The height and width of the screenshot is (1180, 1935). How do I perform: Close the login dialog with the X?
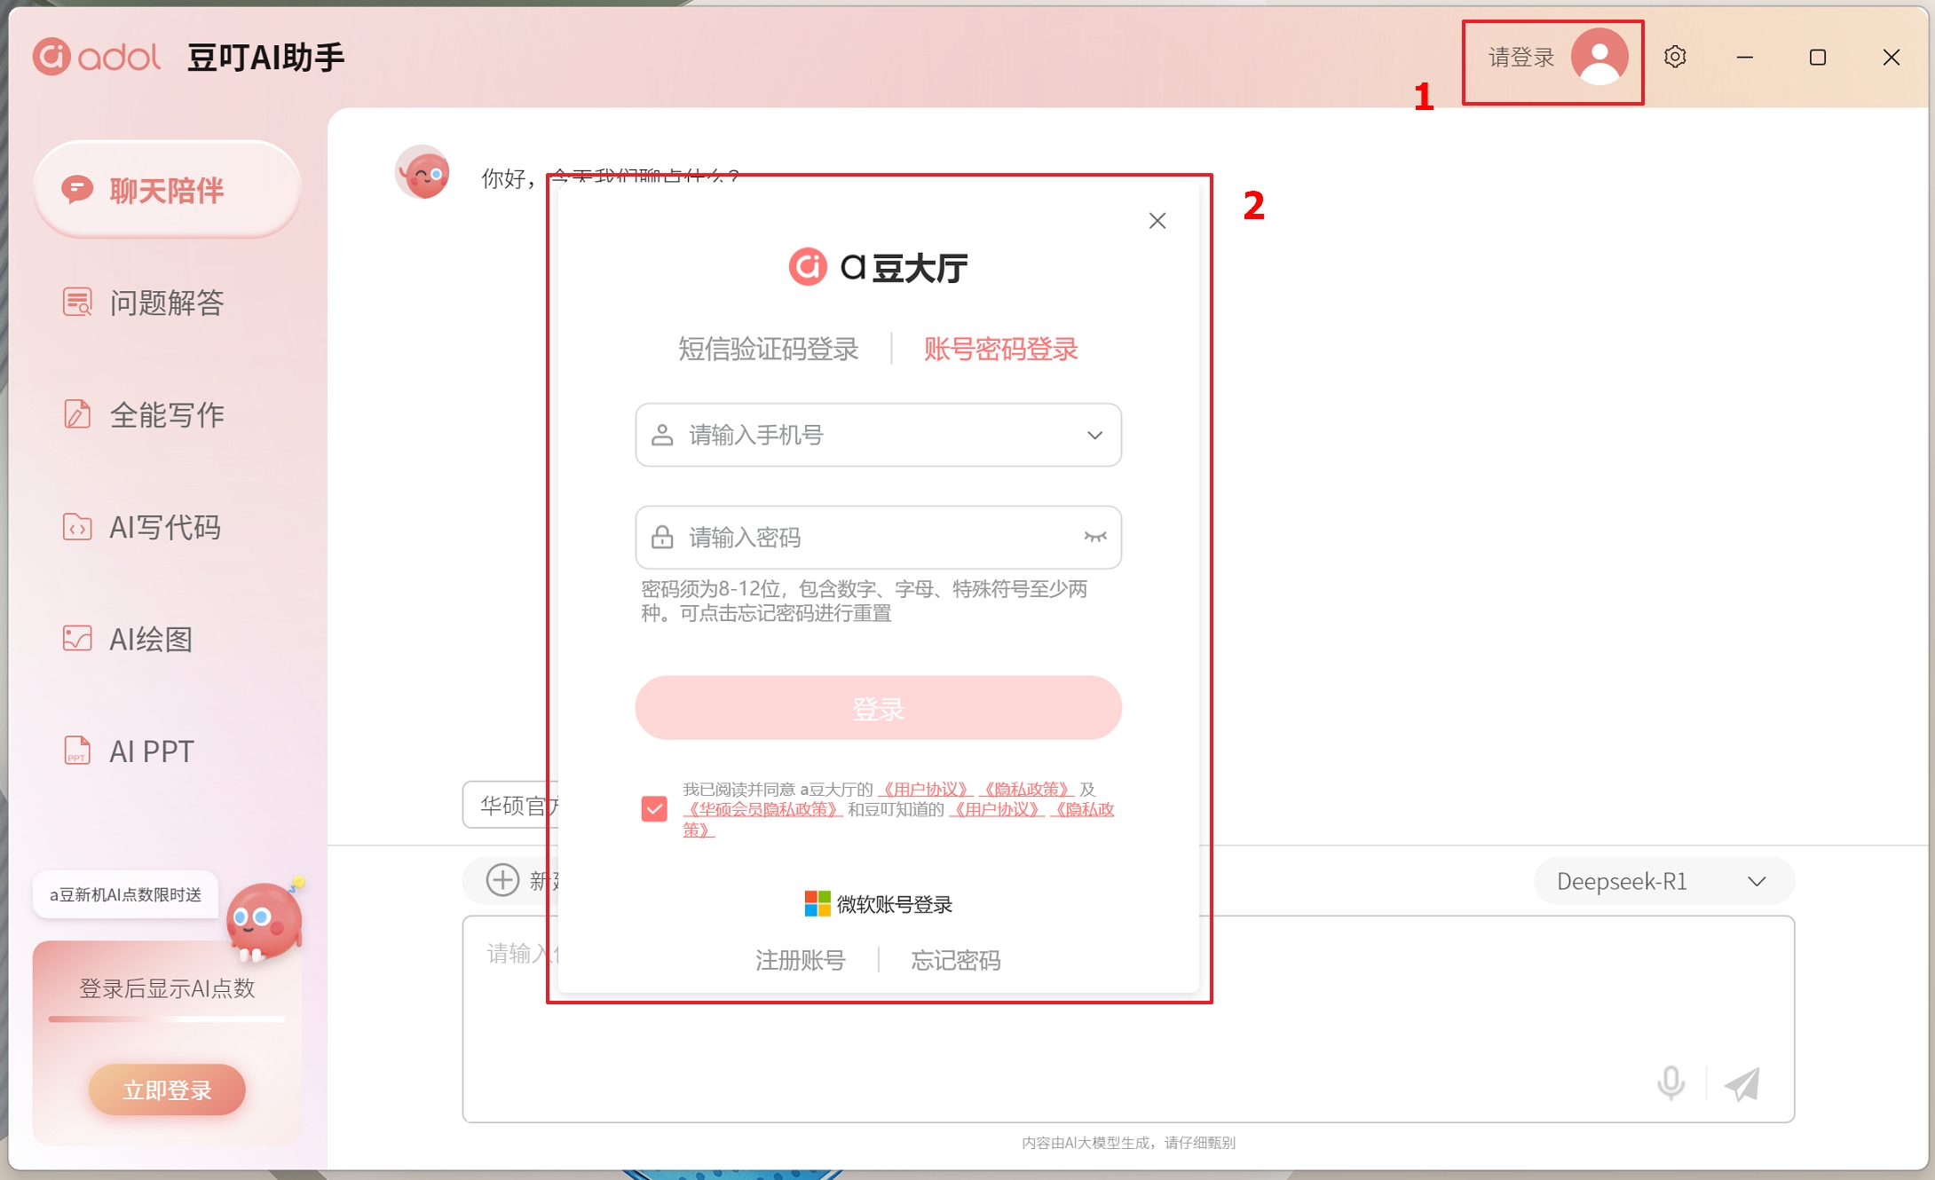1157,221
